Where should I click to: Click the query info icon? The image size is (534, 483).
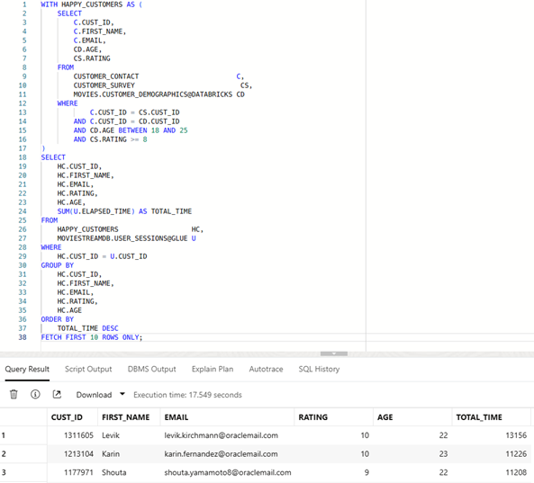[35, 394]
